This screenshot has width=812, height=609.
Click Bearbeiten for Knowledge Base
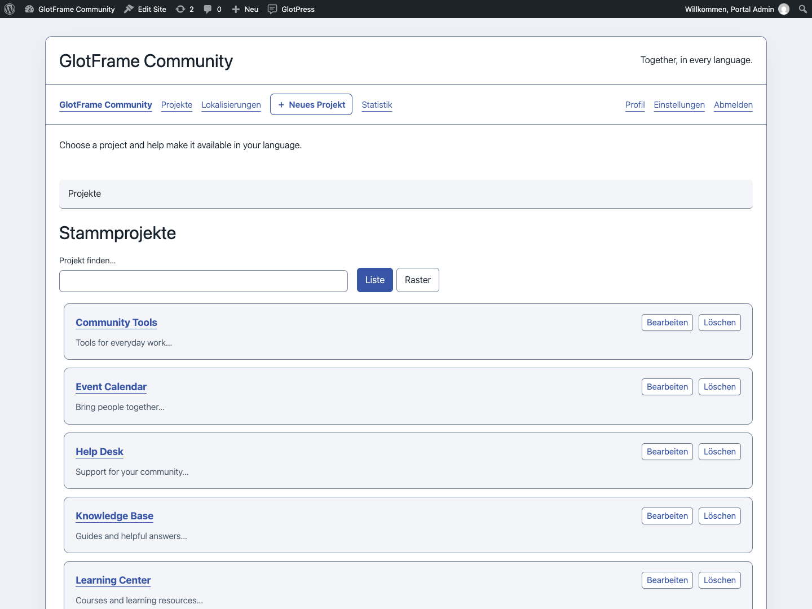tap(667, 516)
